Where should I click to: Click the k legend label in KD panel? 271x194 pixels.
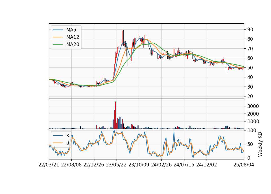[x=67, y=135]
